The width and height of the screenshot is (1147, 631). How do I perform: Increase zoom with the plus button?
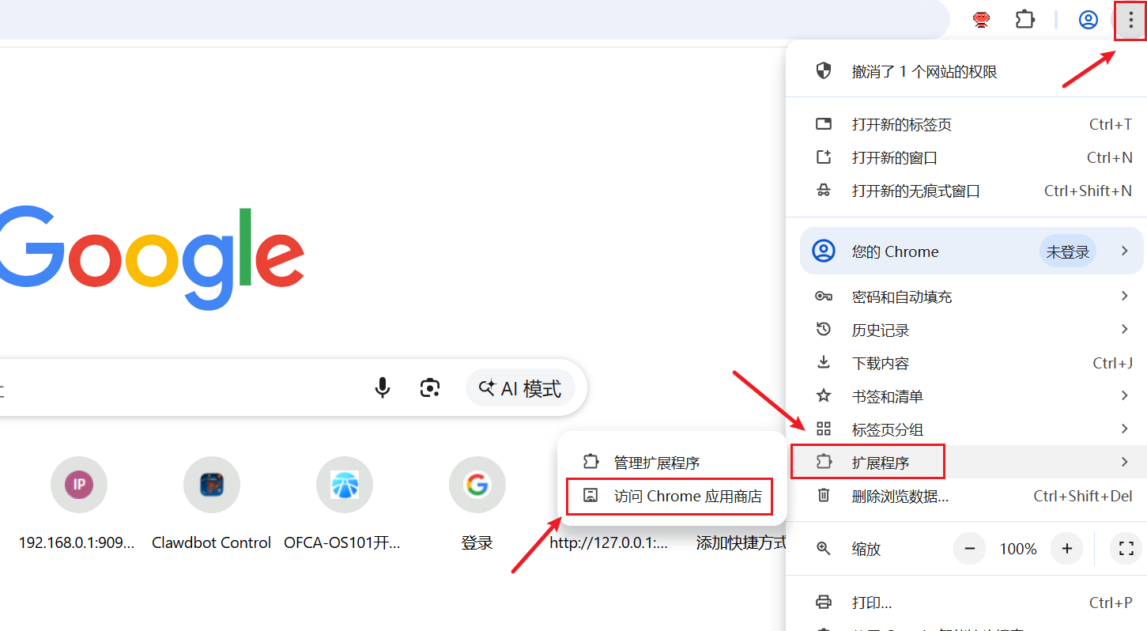click(1066, 548)
